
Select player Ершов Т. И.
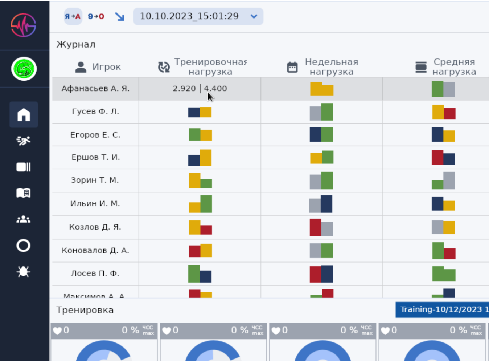coord(95,157)
